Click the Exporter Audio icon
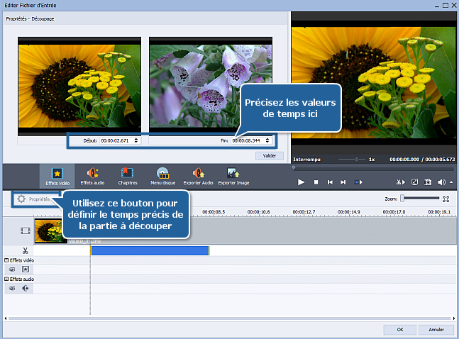The image size is (459, 339). coord(198,176)
